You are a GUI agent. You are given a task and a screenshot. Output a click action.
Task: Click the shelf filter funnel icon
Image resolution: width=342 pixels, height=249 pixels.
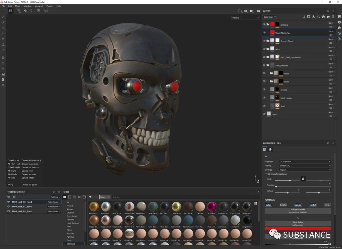(90, 197)
